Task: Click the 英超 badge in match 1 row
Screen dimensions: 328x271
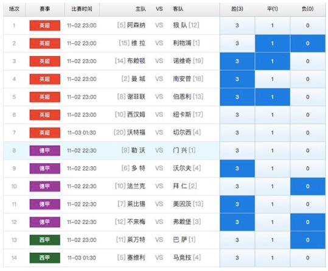Action: point(45,26)
